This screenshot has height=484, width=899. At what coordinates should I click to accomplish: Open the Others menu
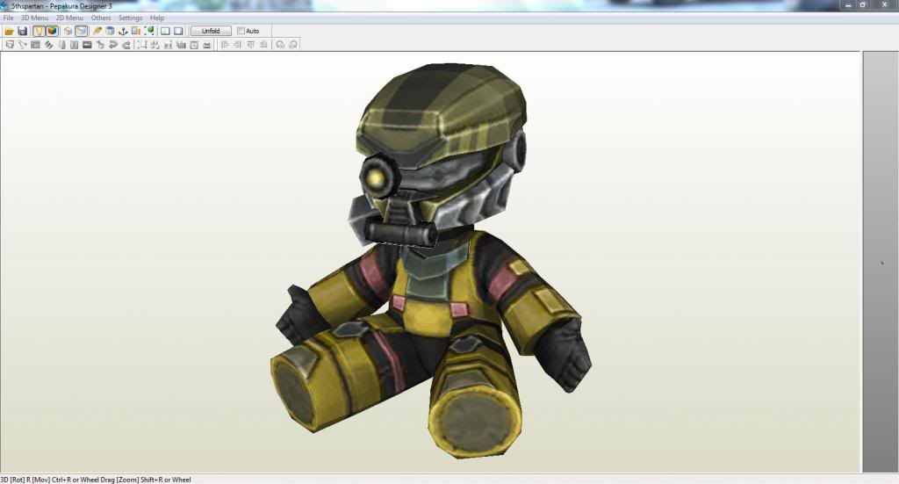101,18
